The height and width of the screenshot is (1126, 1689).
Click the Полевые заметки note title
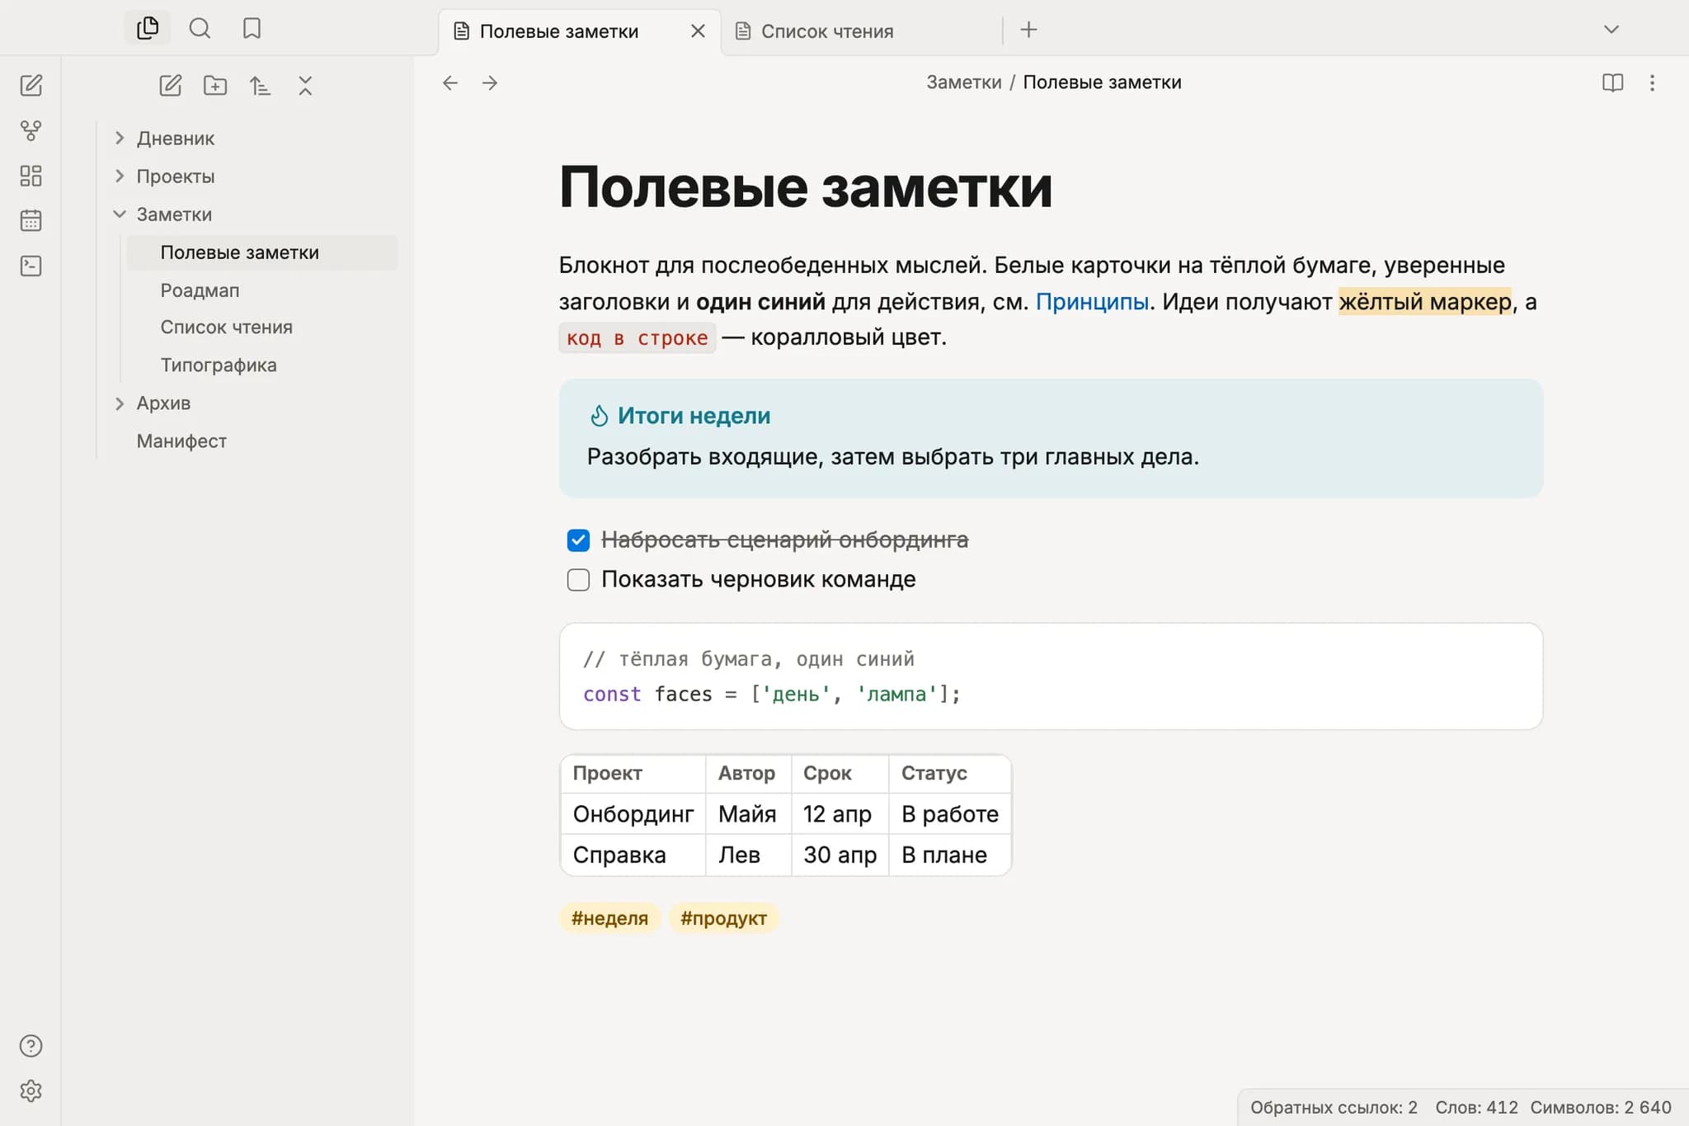coord(806,187)
